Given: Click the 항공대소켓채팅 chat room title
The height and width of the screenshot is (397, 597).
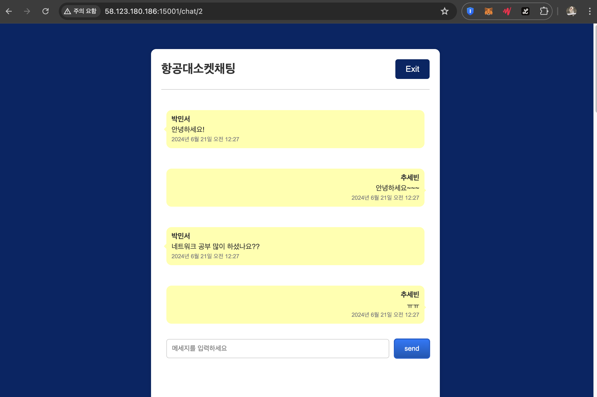Looking at the screenshot, I should 198,69.
